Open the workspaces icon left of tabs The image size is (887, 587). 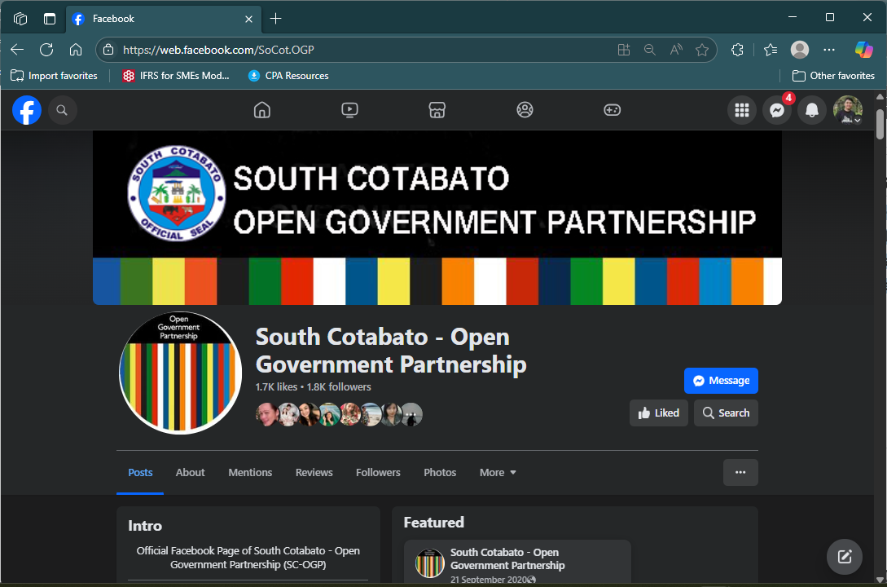tap(20, 19)
